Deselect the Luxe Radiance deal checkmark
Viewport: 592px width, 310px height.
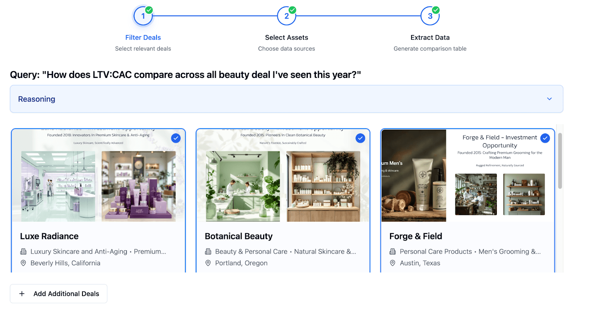[176, 138]
